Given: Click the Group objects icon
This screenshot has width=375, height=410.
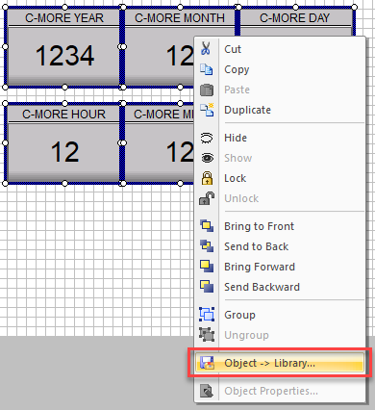Looking at the screenshot, I should (x=207, y=315).
